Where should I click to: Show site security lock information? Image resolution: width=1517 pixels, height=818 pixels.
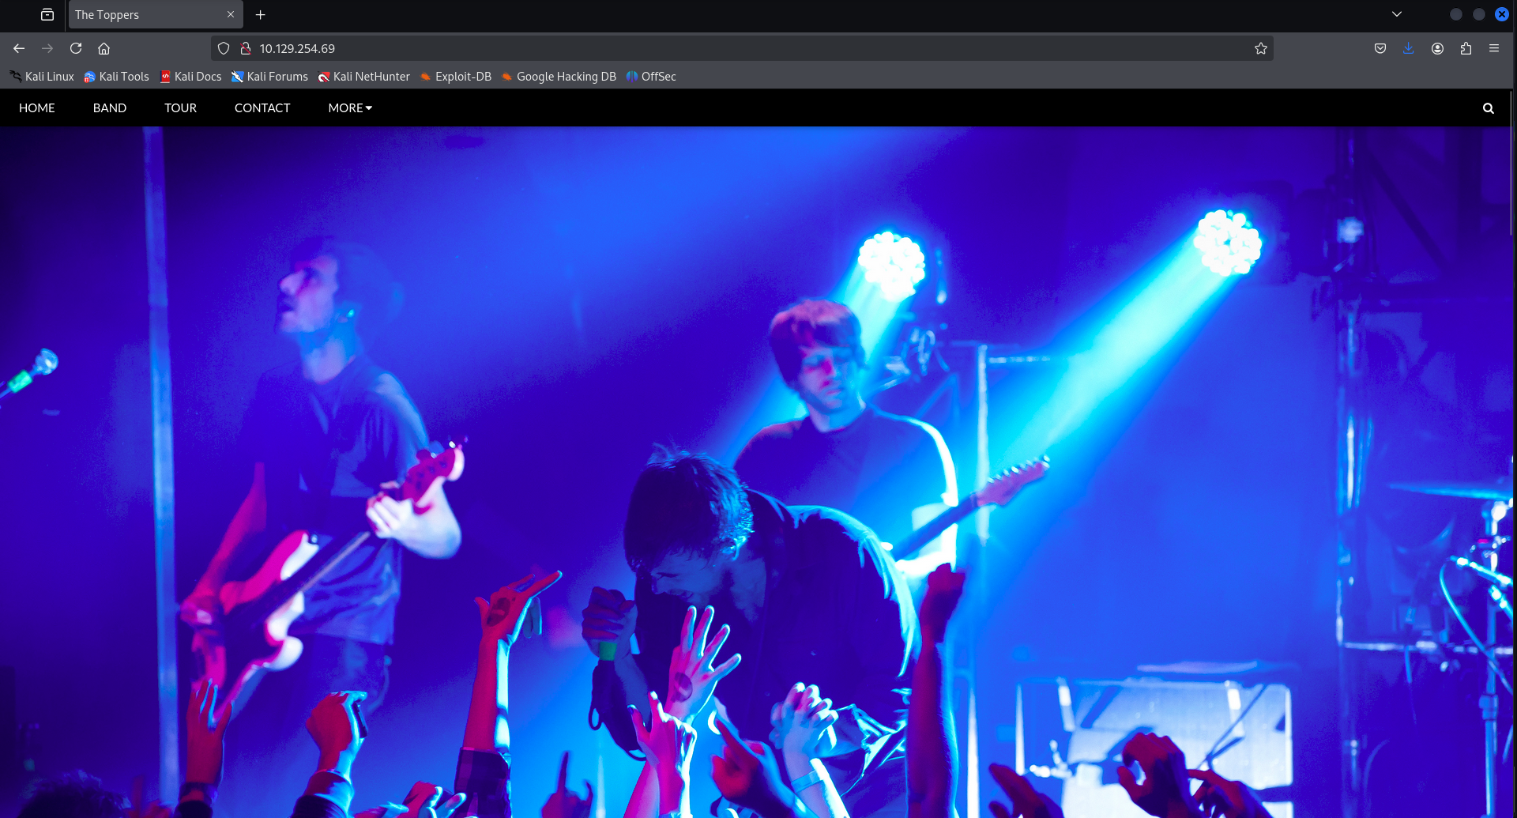246,48
